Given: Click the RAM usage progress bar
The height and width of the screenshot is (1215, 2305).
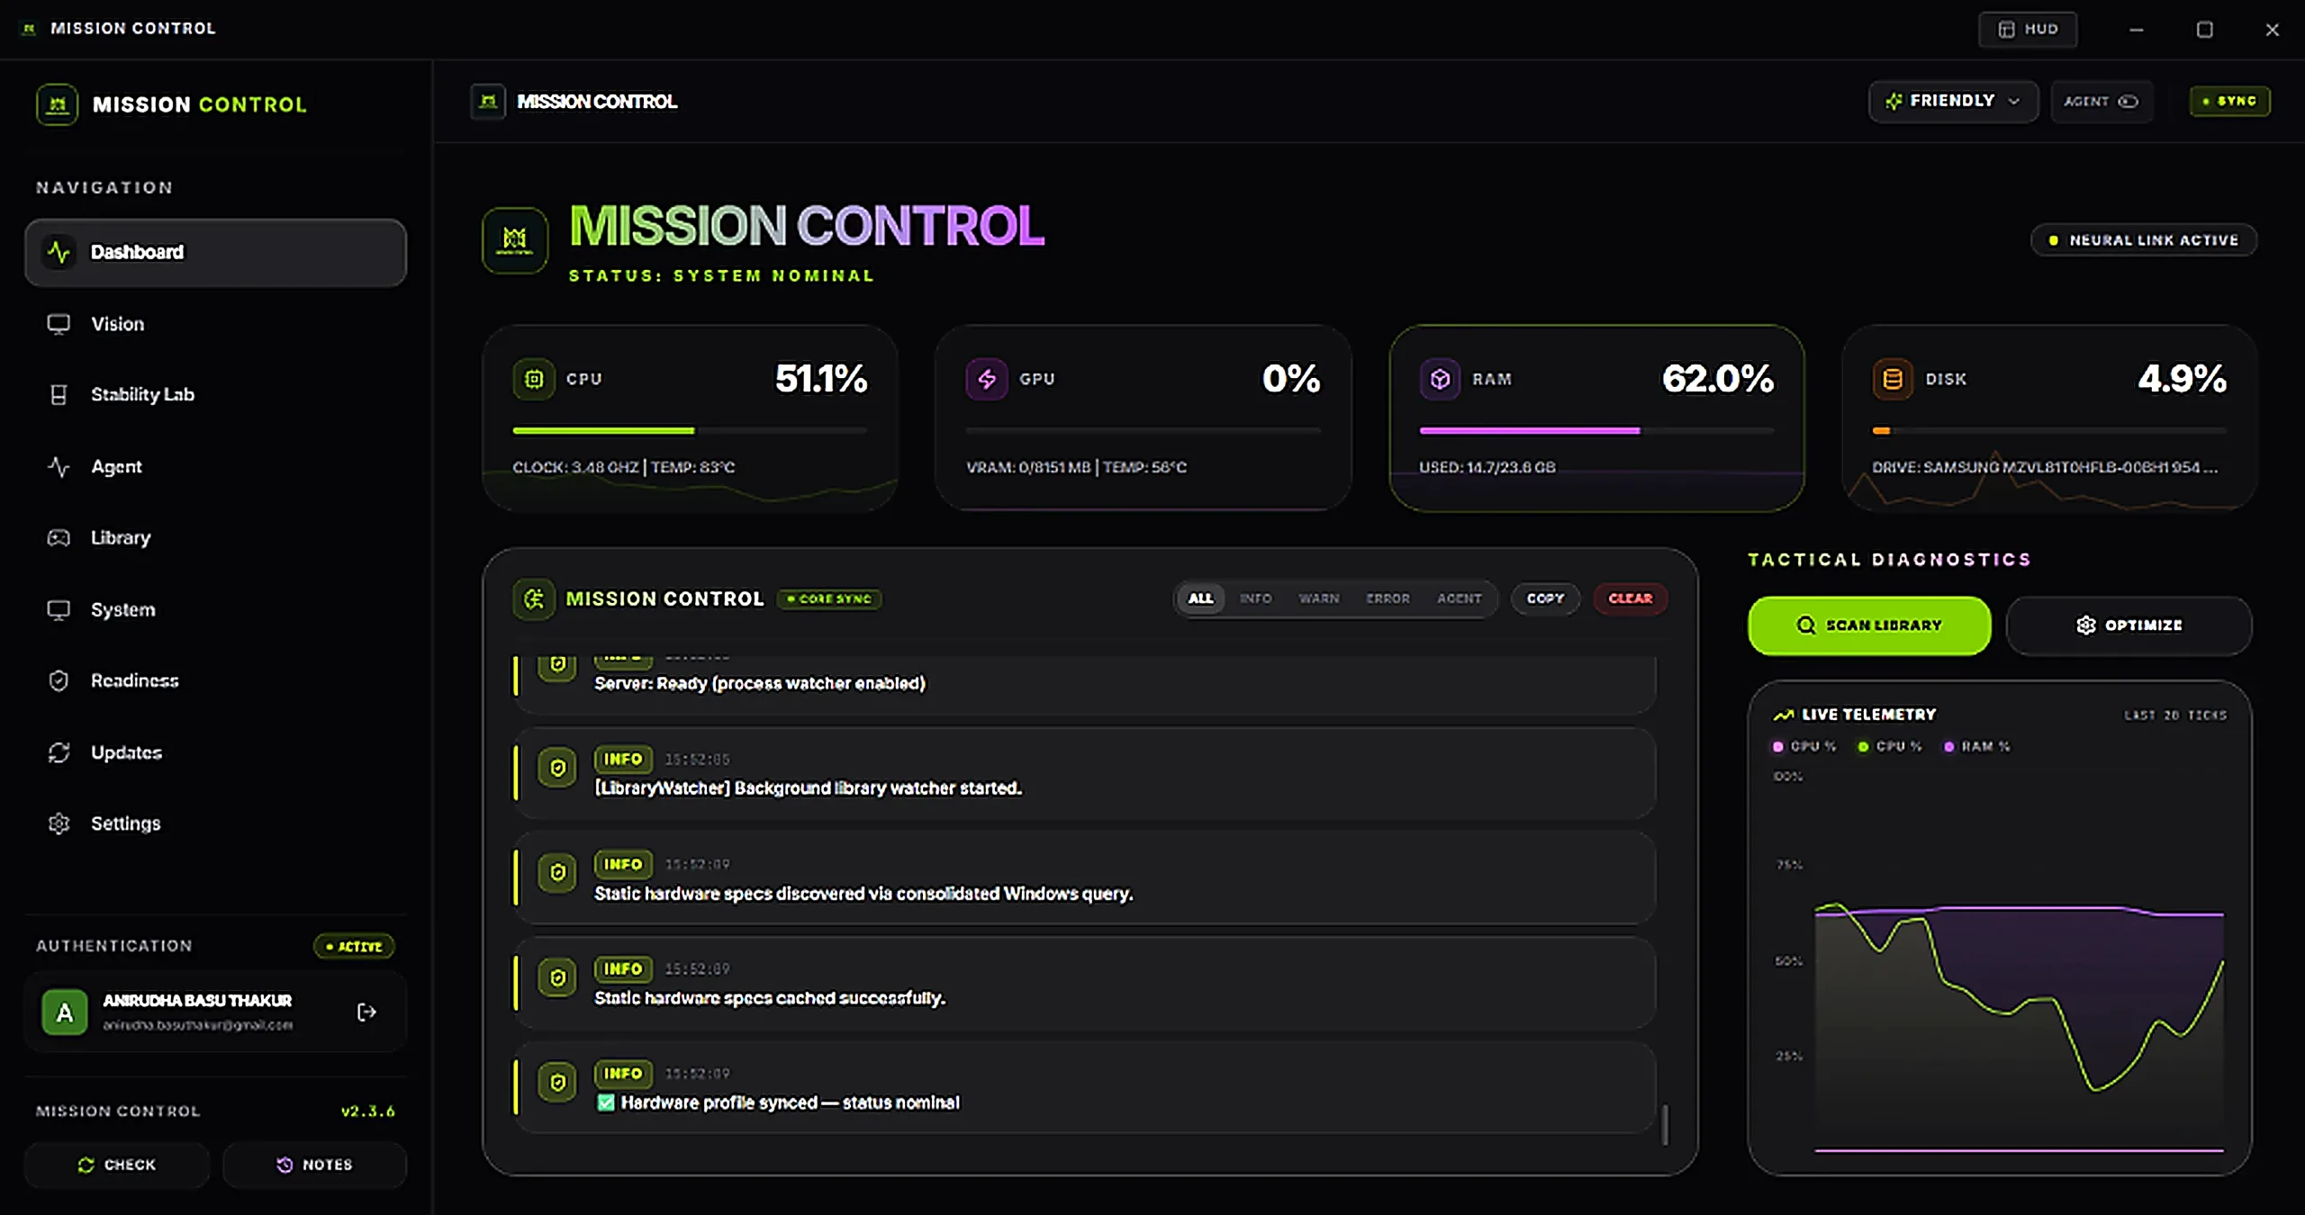Looking at the screenshot, I should [1596, 431].
